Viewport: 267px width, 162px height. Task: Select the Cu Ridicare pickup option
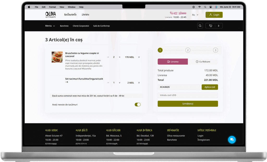[203, 62]
